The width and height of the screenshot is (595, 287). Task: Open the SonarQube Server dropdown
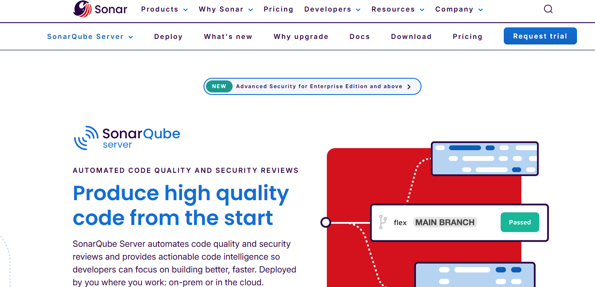(x=90, y=37)
